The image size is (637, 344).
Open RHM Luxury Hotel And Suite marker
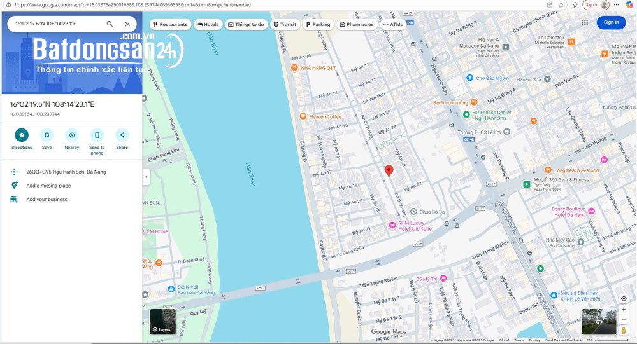click(x=392, y=225)
